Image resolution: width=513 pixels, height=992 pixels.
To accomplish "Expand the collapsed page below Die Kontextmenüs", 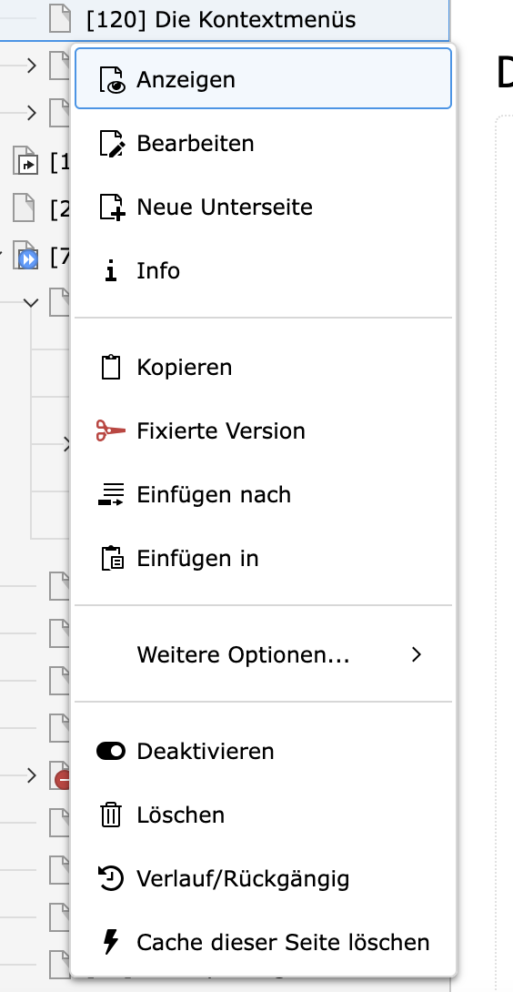I will tap(32, 65).
